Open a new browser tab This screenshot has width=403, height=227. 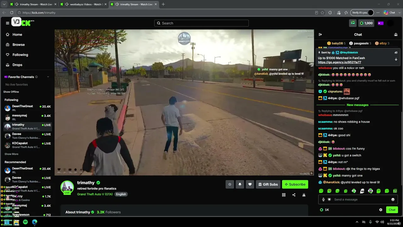click(x=163, y=4)
